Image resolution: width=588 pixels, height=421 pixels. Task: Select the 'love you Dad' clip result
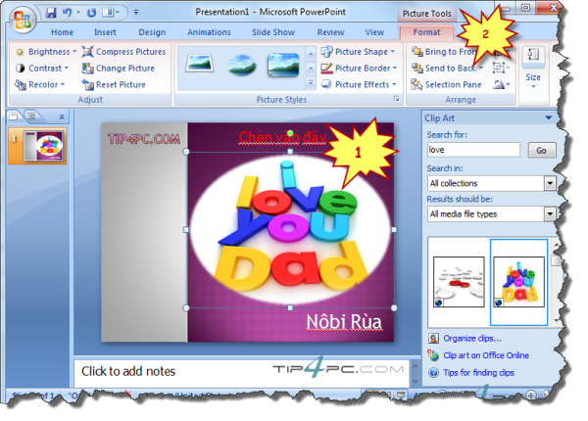[518, 282]
